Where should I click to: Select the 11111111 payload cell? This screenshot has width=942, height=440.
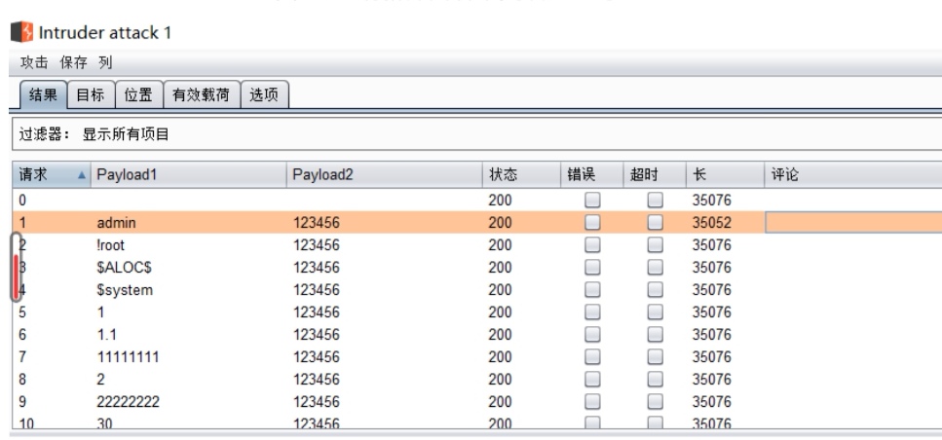pos(128,357)
